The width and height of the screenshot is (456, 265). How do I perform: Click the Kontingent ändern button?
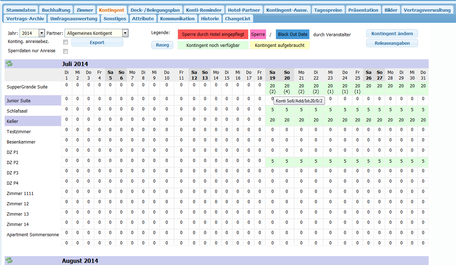[x=392, y=34]
